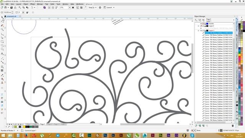Open the Object menu
The height and width of the screenshot is (138, 245).
tap(26, 4)
